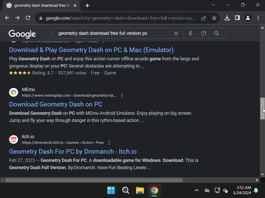Image resolution: width=265 pixels, height=198 pixels.
Task: Go forward with the forward arrow
Action: pyautogui.click(x=17, y=18)
